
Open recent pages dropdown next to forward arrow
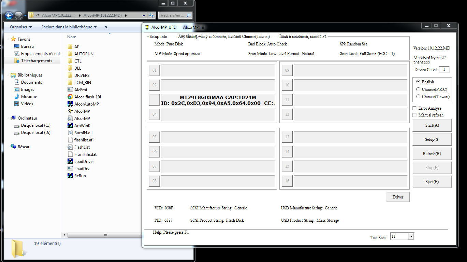[x=25, y=15]
